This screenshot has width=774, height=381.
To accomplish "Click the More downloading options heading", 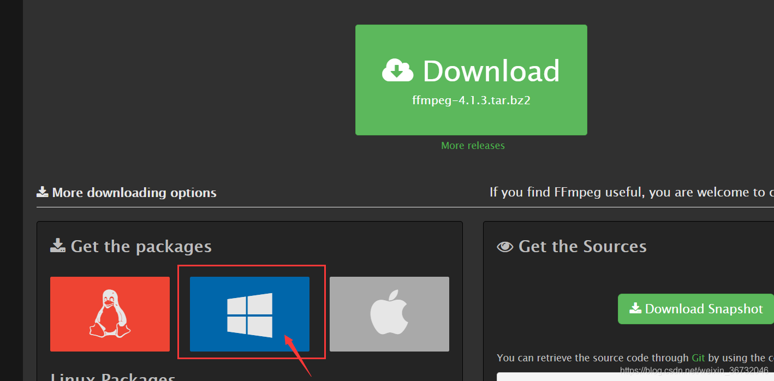I will 127,193.
